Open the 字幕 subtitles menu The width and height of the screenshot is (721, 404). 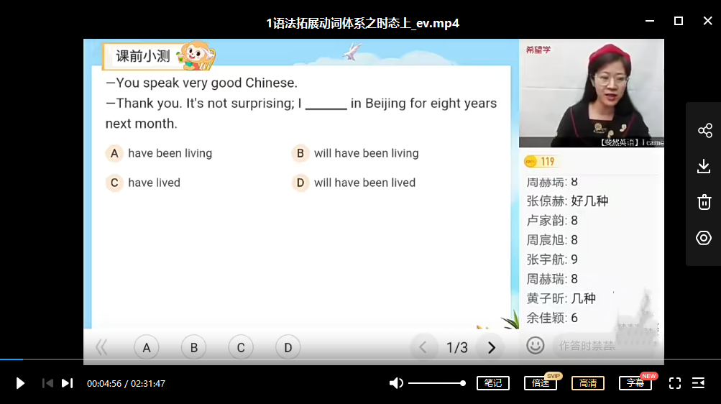[635, 383]
